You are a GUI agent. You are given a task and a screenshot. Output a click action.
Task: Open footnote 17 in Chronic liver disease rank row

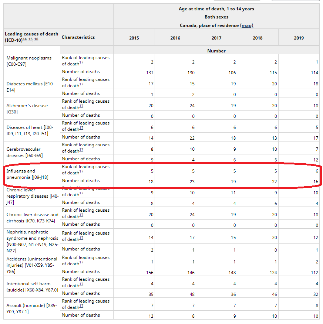tap(81, 215)
